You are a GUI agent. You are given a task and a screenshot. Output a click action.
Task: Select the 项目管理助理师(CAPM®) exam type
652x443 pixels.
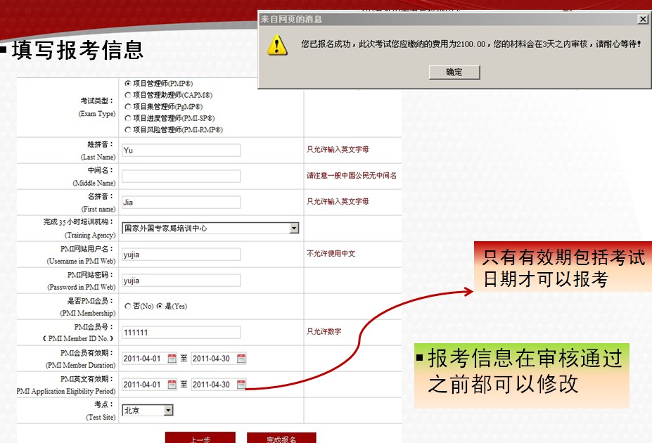pyautogui.click(x=128, y=94)
